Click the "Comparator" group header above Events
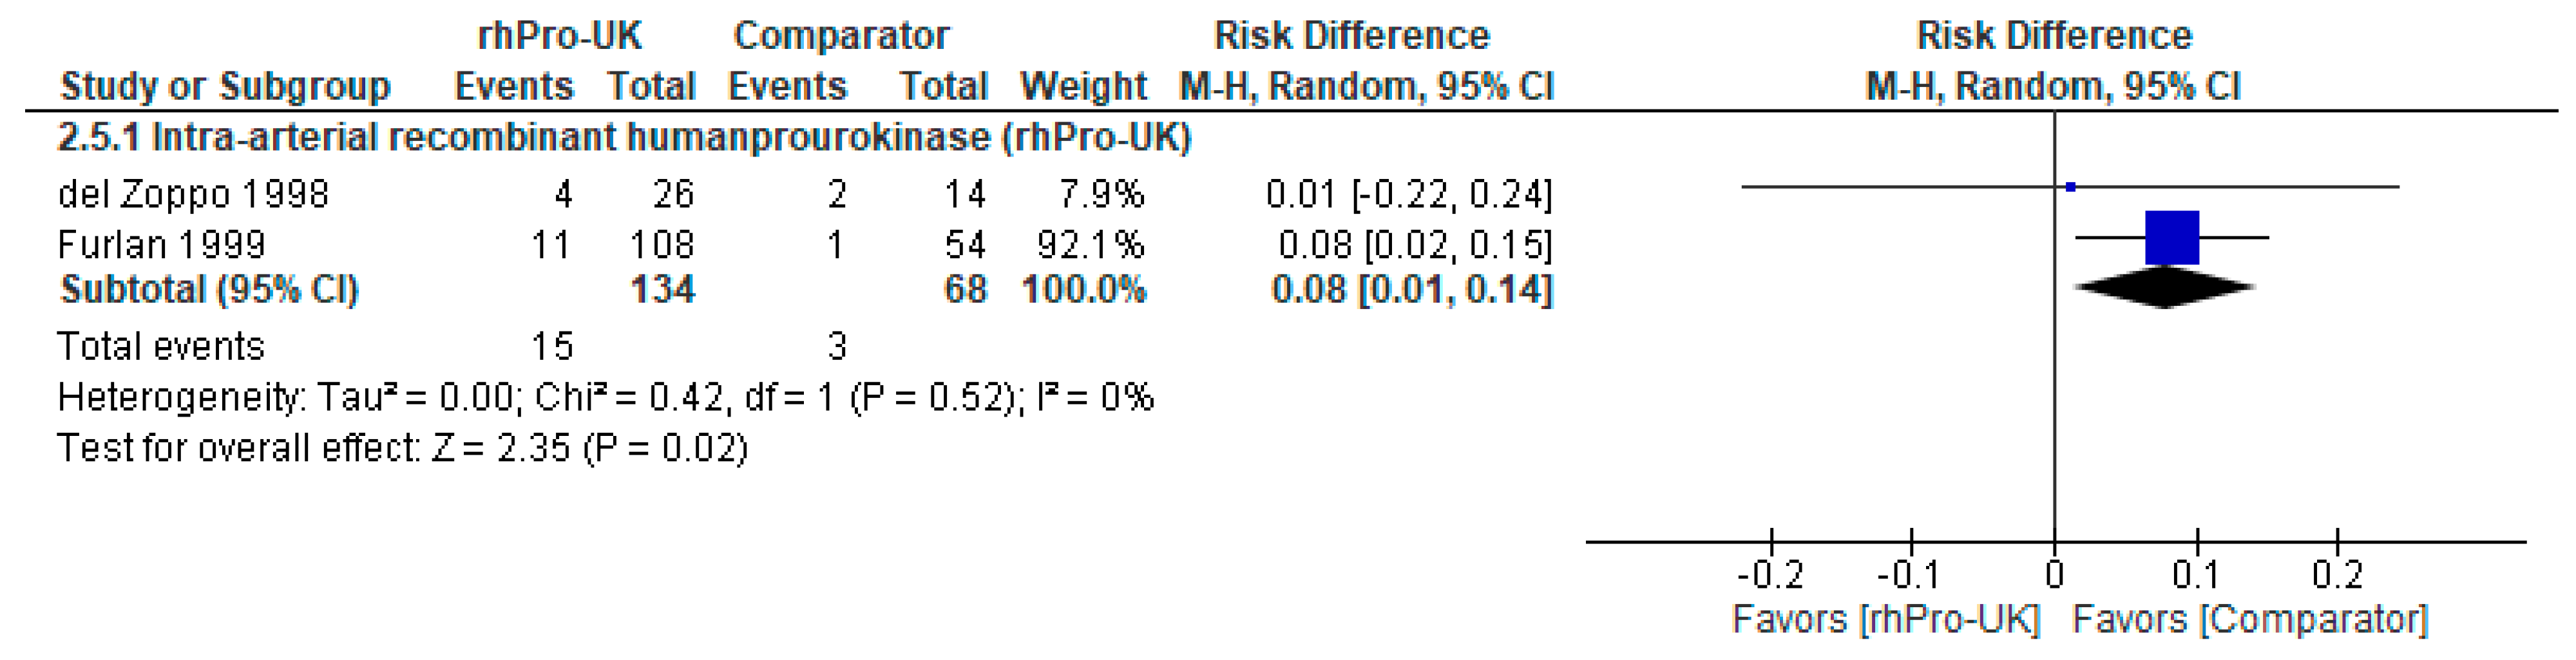Viewport: 2576px width, 660px height. coord(841,36)
